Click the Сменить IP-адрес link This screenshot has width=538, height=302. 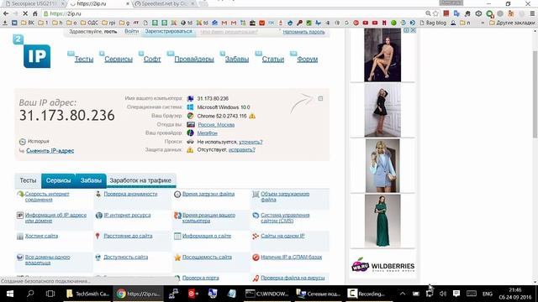(50, 151)
